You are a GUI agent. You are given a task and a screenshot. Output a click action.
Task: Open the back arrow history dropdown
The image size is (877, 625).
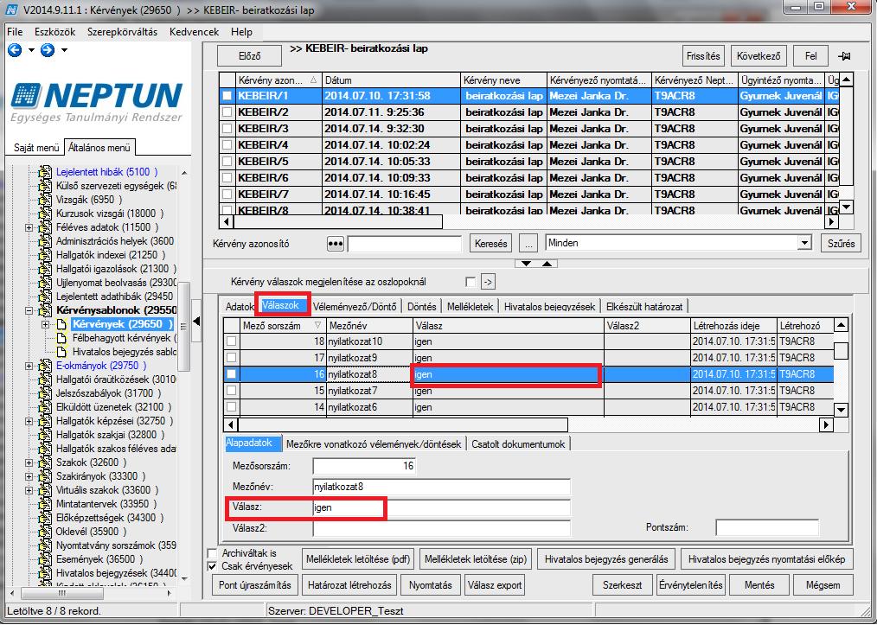31,50
